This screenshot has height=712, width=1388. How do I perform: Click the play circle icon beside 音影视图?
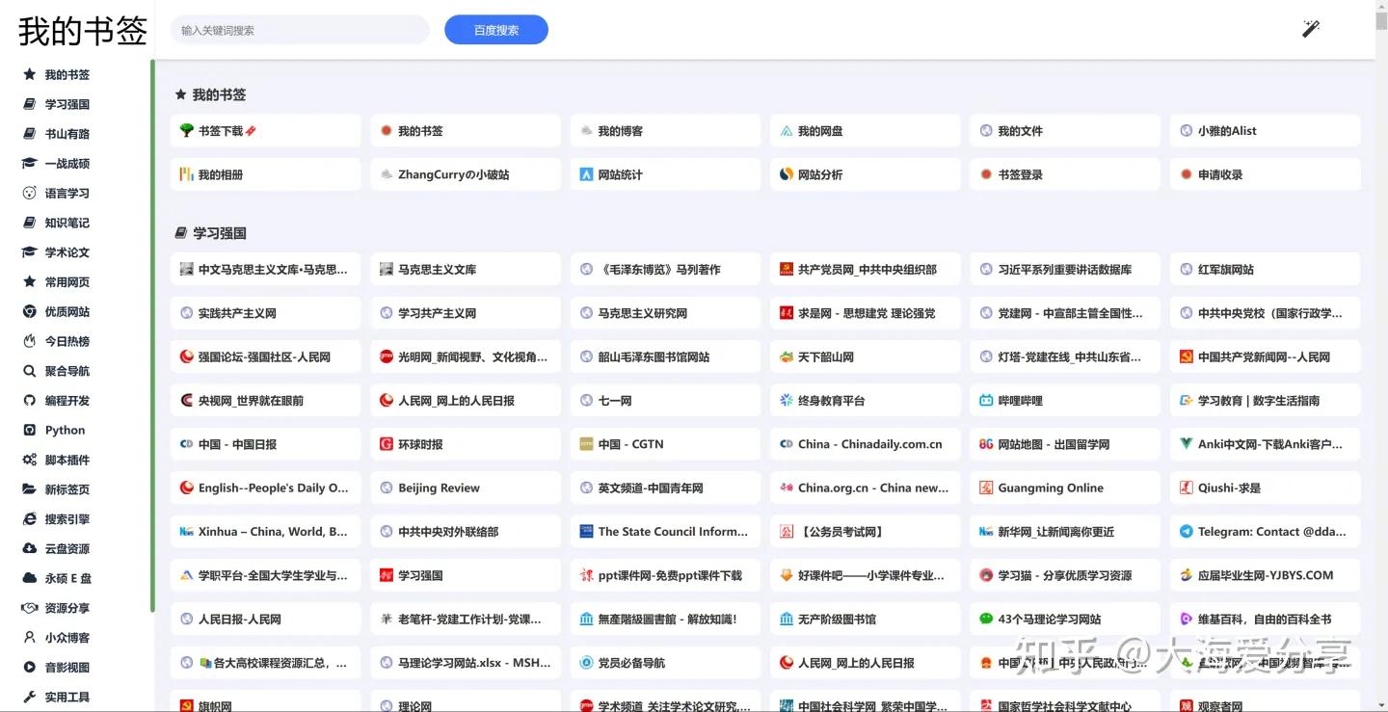coord(29,668)
